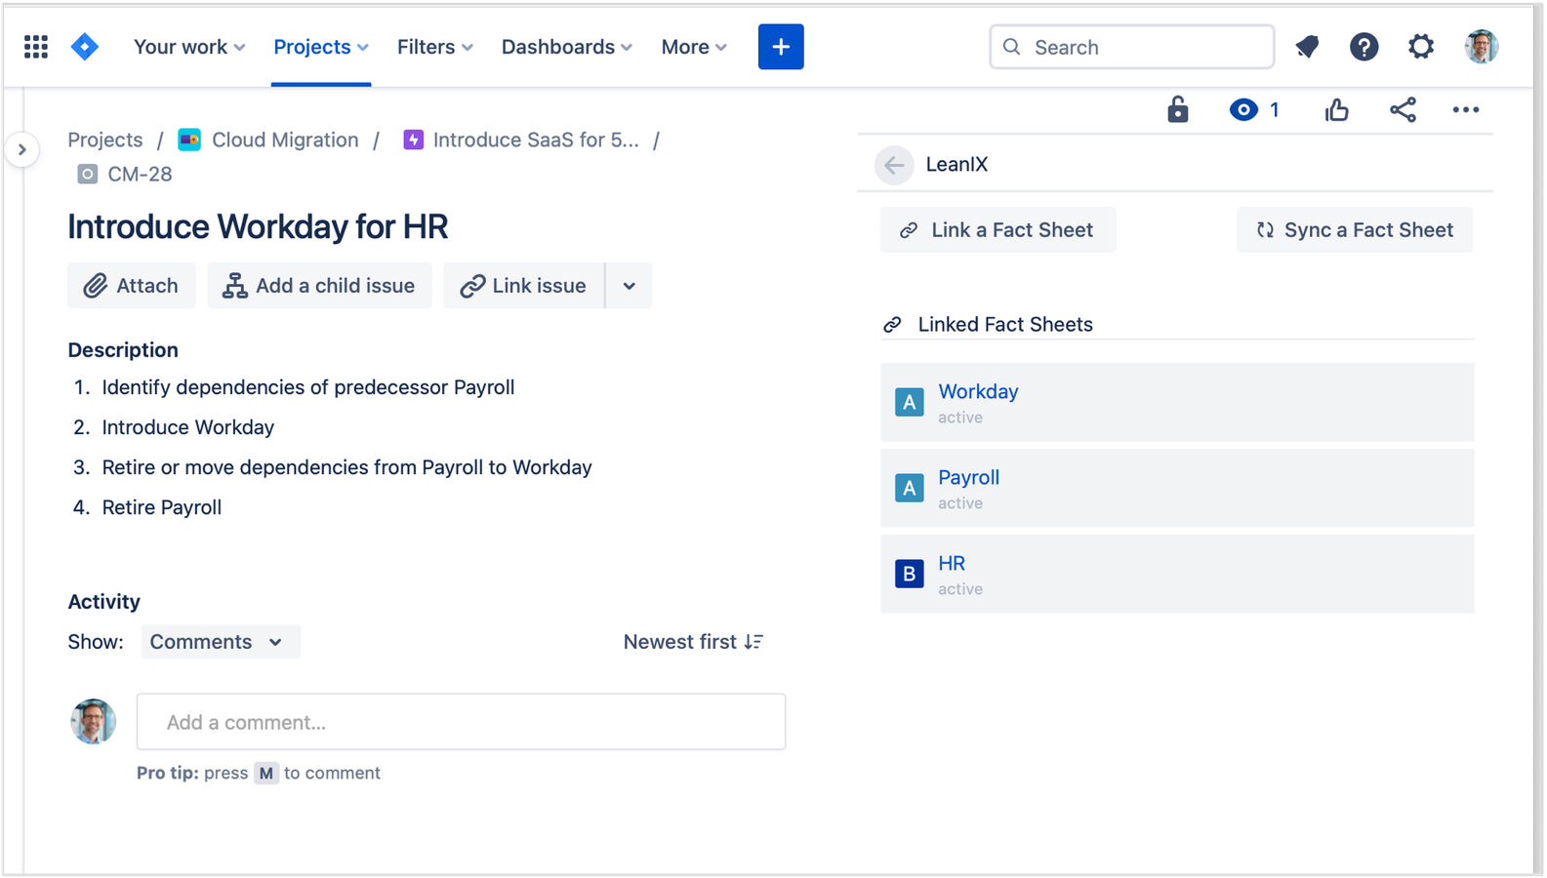Click the CM-28 issue key
Viewport: 1547px width, 878px height.
(x=140, y=175)
